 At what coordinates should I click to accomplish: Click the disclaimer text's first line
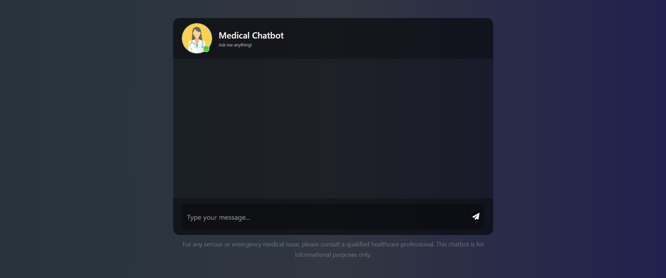(x=333, y=244)
